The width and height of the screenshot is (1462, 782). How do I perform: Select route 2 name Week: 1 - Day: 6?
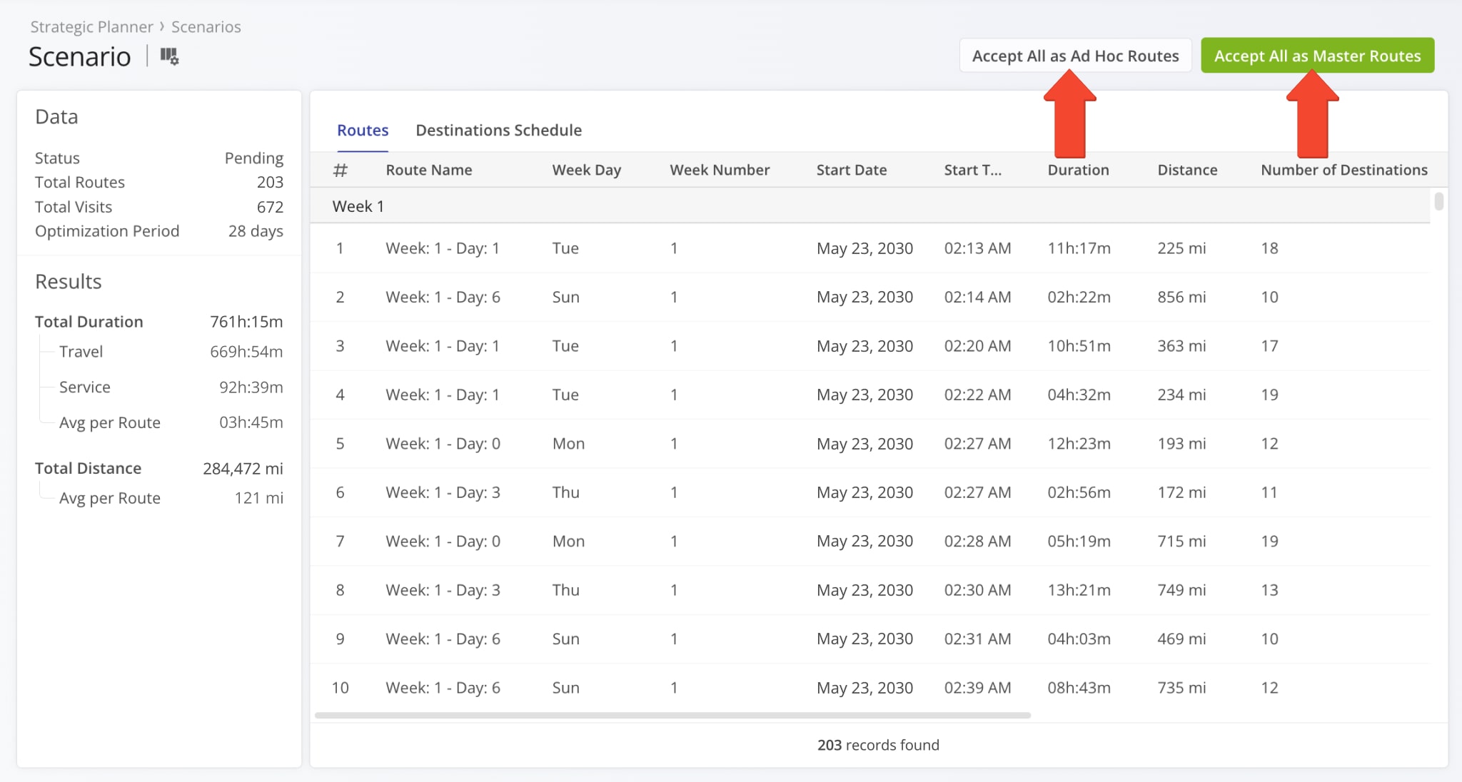pyautogui.click(x=443, y=297)
